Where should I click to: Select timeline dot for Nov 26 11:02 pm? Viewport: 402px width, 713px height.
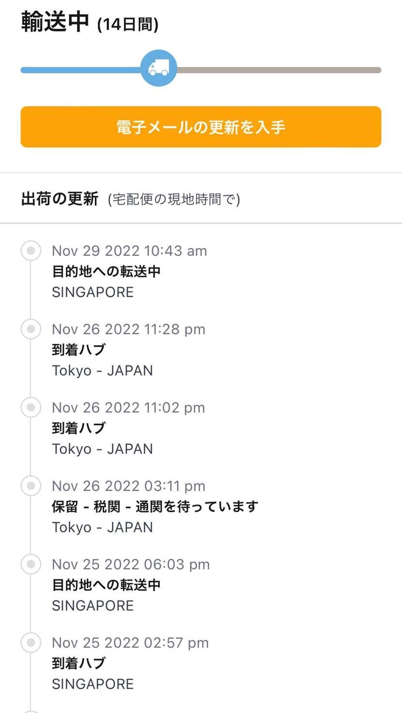pos(31,408)
